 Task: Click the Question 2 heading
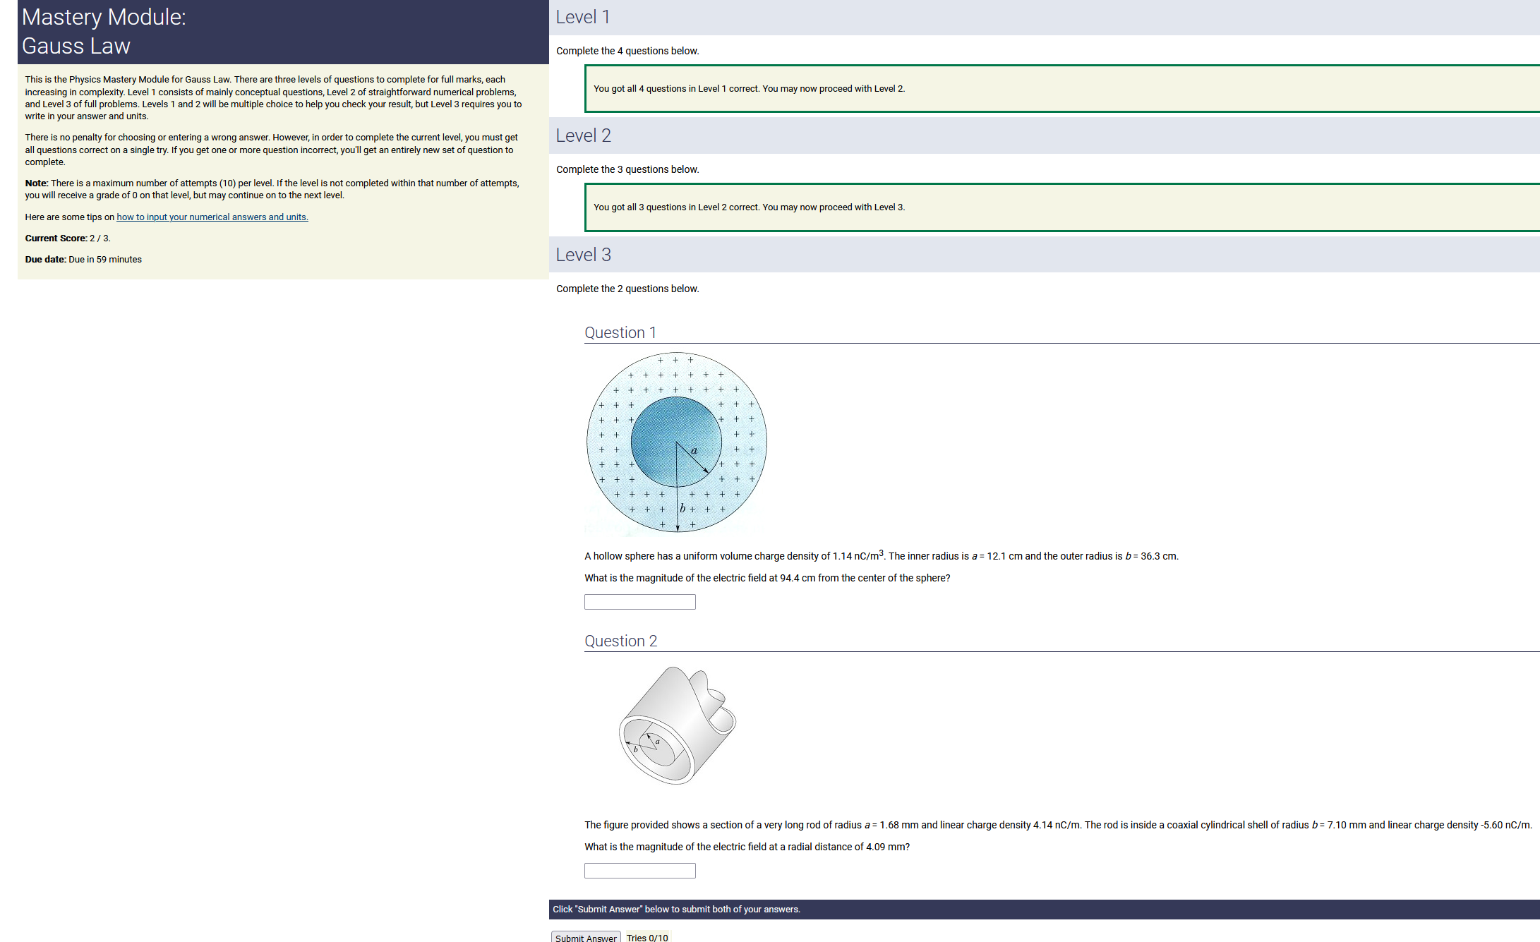pyautogui.click(x=620, y=641)
